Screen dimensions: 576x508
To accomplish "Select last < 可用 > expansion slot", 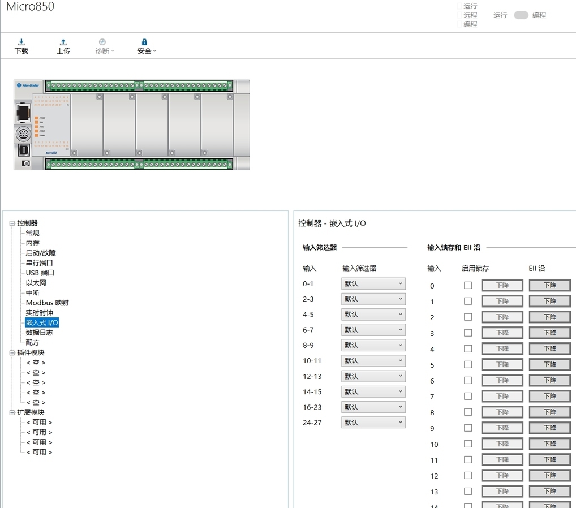I will (39, 452).
